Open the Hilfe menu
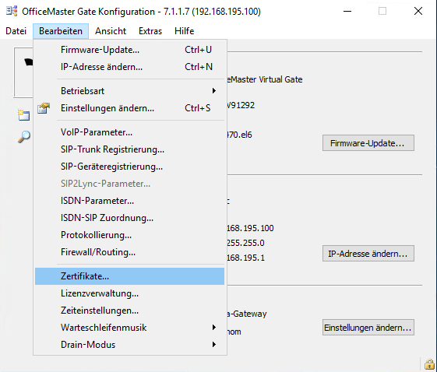The width and height of the screenshot is (437, 372). [x=184, y=31]
